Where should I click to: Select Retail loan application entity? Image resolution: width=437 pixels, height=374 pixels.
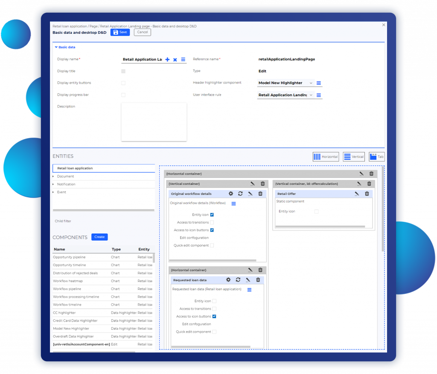[75, 168]
